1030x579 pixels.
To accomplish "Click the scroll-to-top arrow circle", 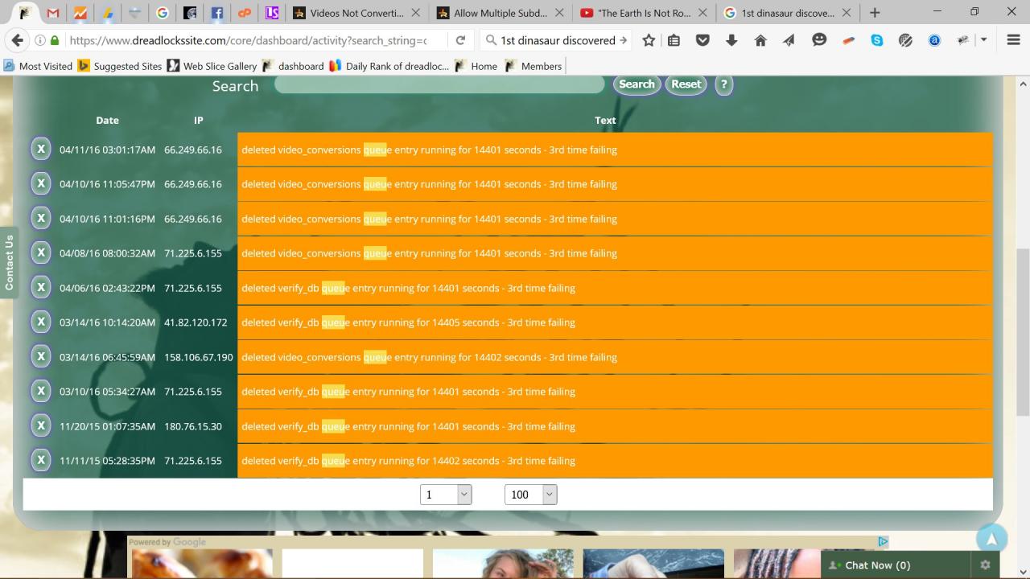I will (x=991, y=540).
